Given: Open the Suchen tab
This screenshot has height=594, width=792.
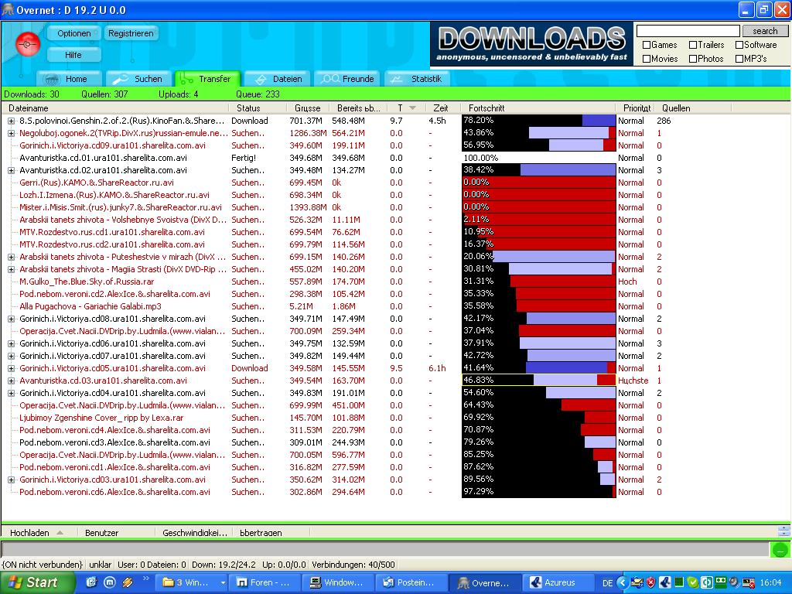Looking at the screenshot, I should click(138, 79).
